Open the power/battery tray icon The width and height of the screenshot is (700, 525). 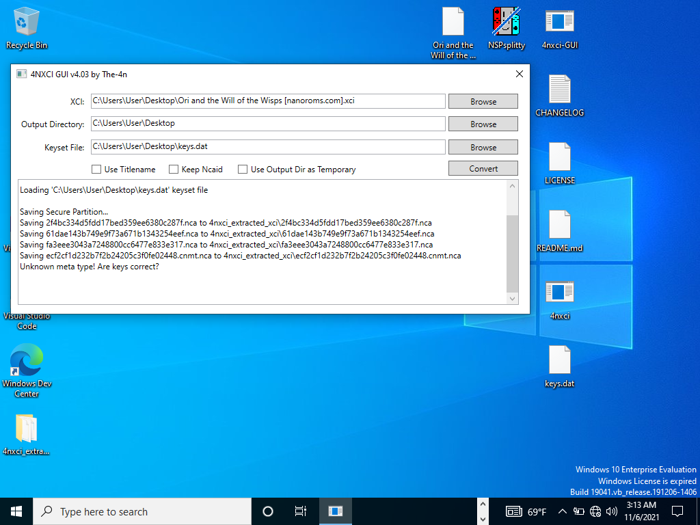click(x=578, y=511)
